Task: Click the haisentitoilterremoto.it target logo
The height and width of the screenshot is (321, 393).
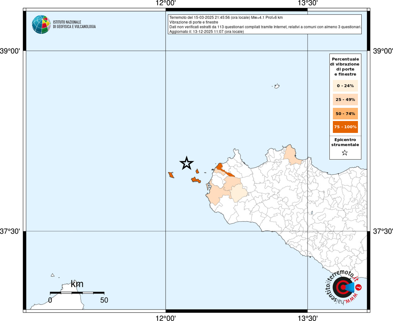Action: click(x=343, y=287)
